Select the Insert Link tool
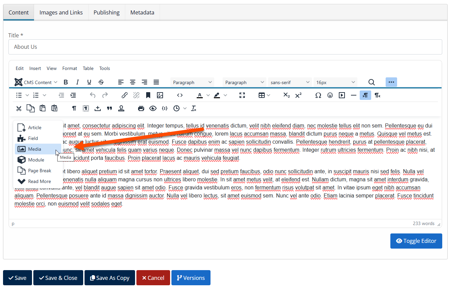The height and width of the screenshot is (294, 452). pyautogui.click(x=125, y=95)
